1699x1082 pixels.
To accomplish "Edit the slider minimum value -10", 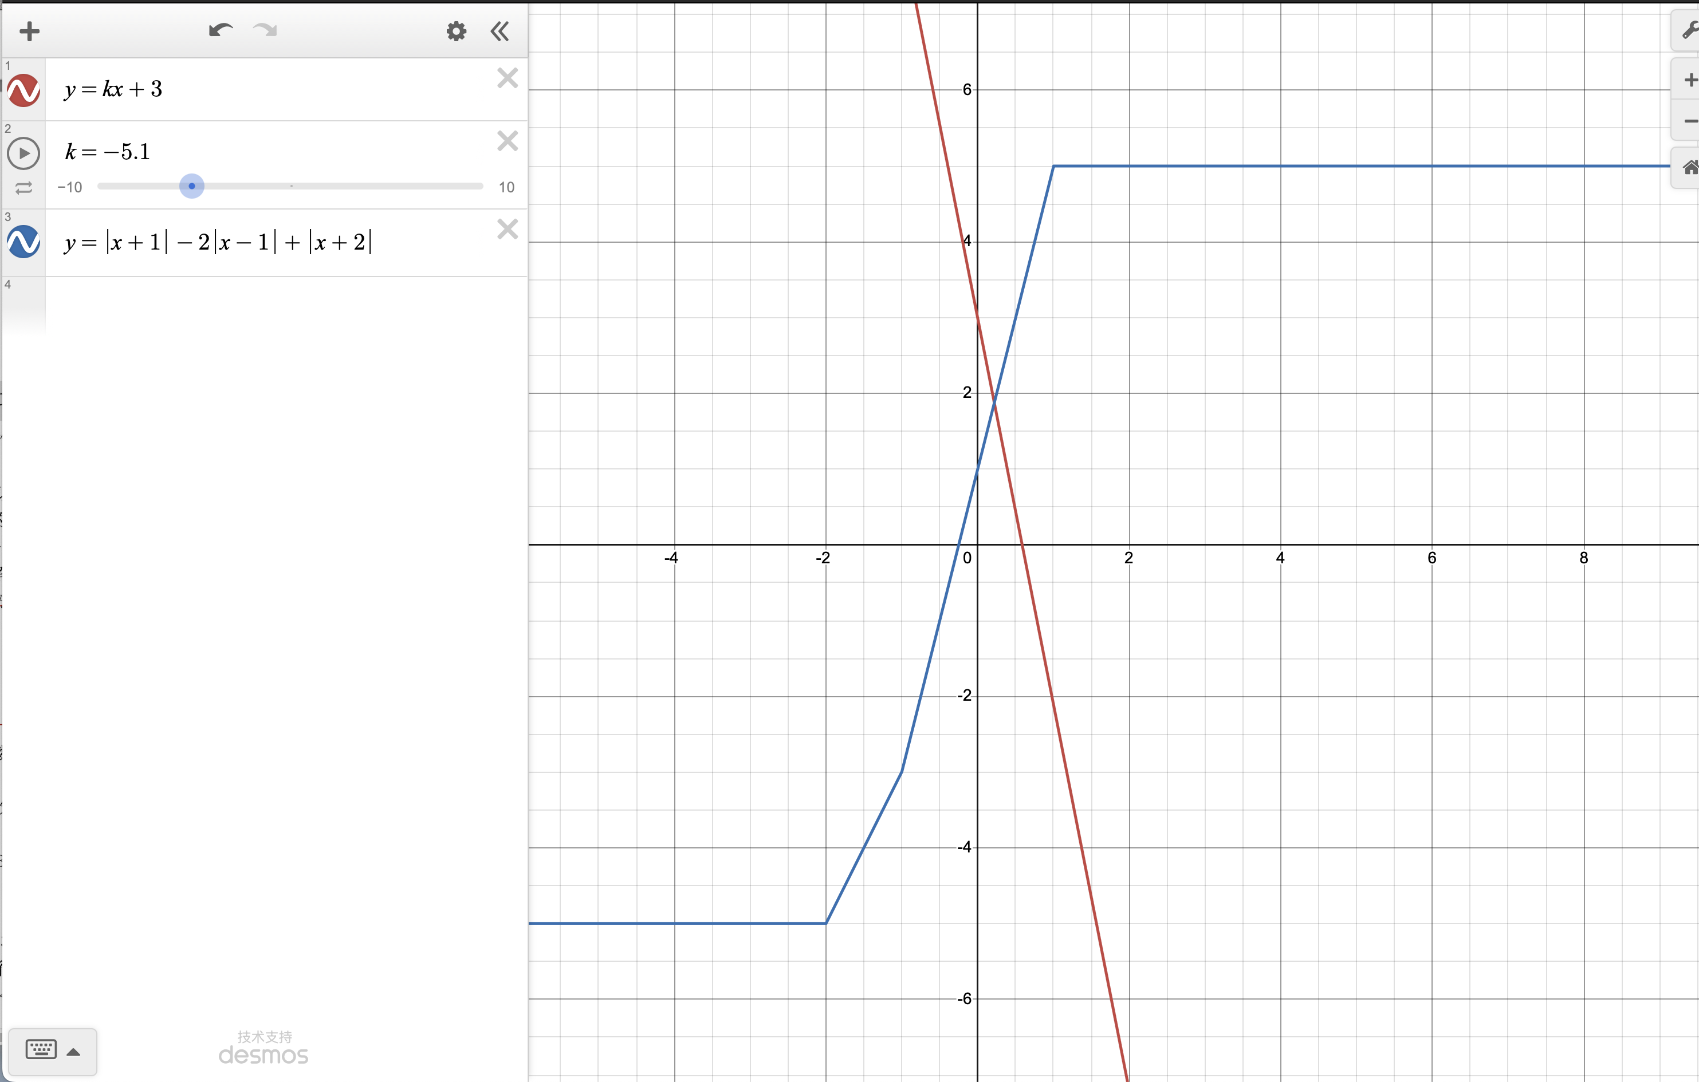I will pyautogui.click(x=70, y=188).
